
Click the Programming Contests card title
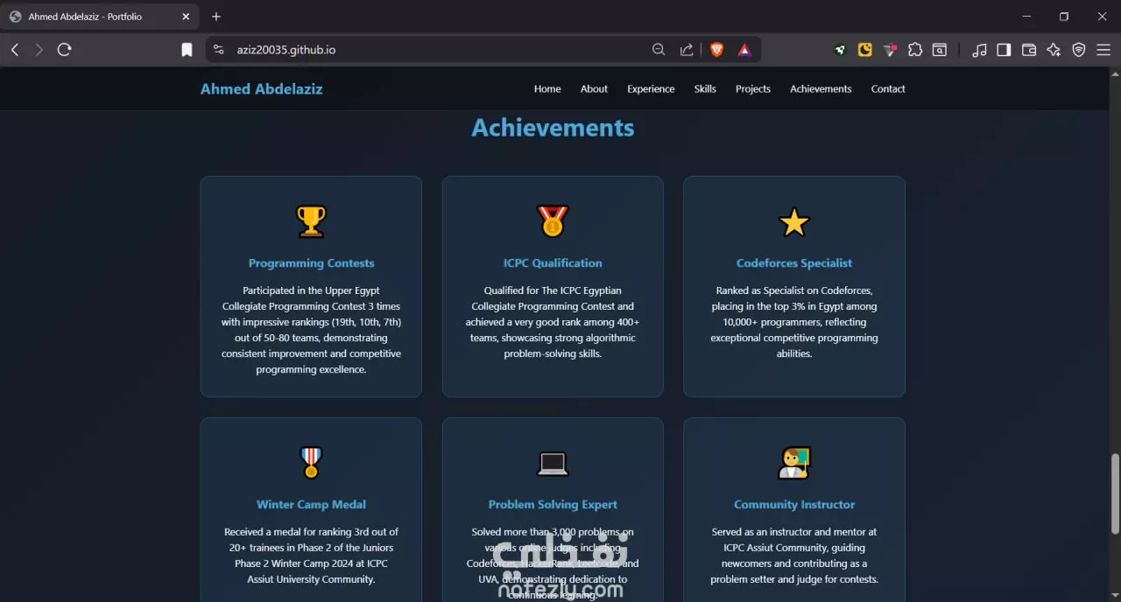(x=311, y=263)
